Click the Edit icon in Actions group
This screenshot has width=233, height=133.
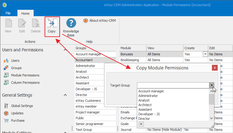click(x=22, y=23)
